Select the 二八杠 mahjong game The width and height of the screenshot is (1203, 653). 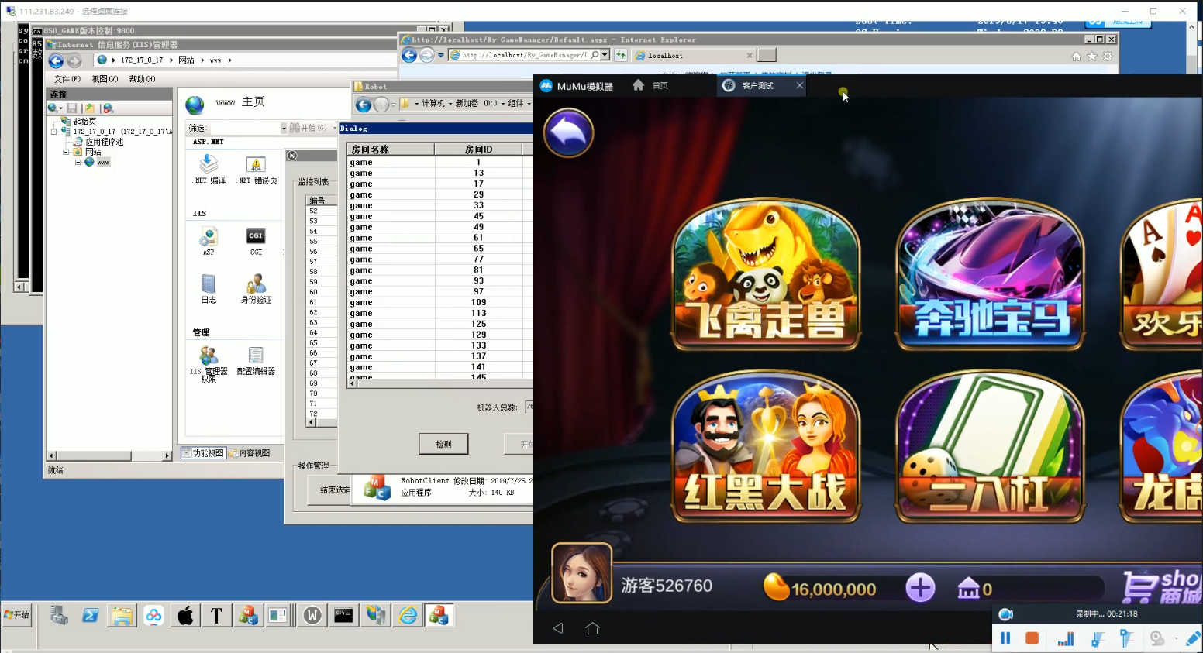(x=990, y=447)
